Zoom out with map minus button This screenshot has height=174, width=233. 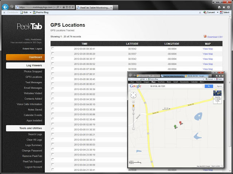click(x=133, y=128)
